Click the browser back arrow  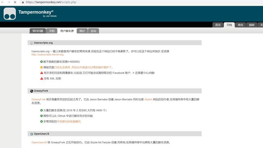tap(2, 2)
